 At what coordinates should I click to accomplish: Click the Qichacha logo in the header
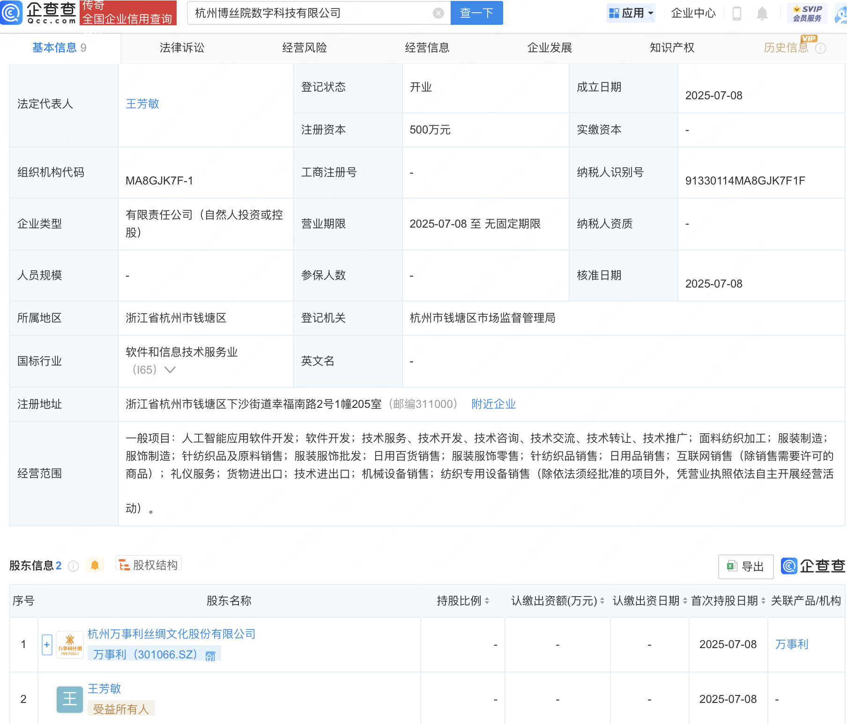point(38,13)
